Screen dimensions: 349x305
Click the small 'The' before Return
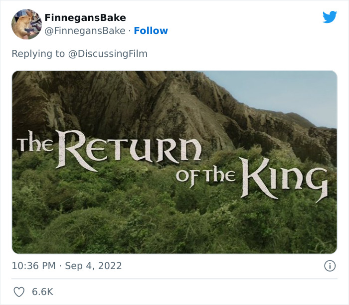coord(35,145)
